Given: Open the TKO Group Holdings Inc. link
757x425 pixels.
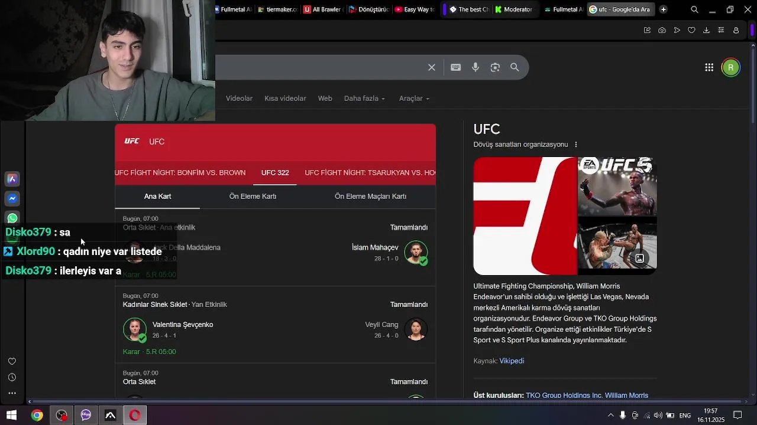Looking at the screenshot, I should click(564, 395).
